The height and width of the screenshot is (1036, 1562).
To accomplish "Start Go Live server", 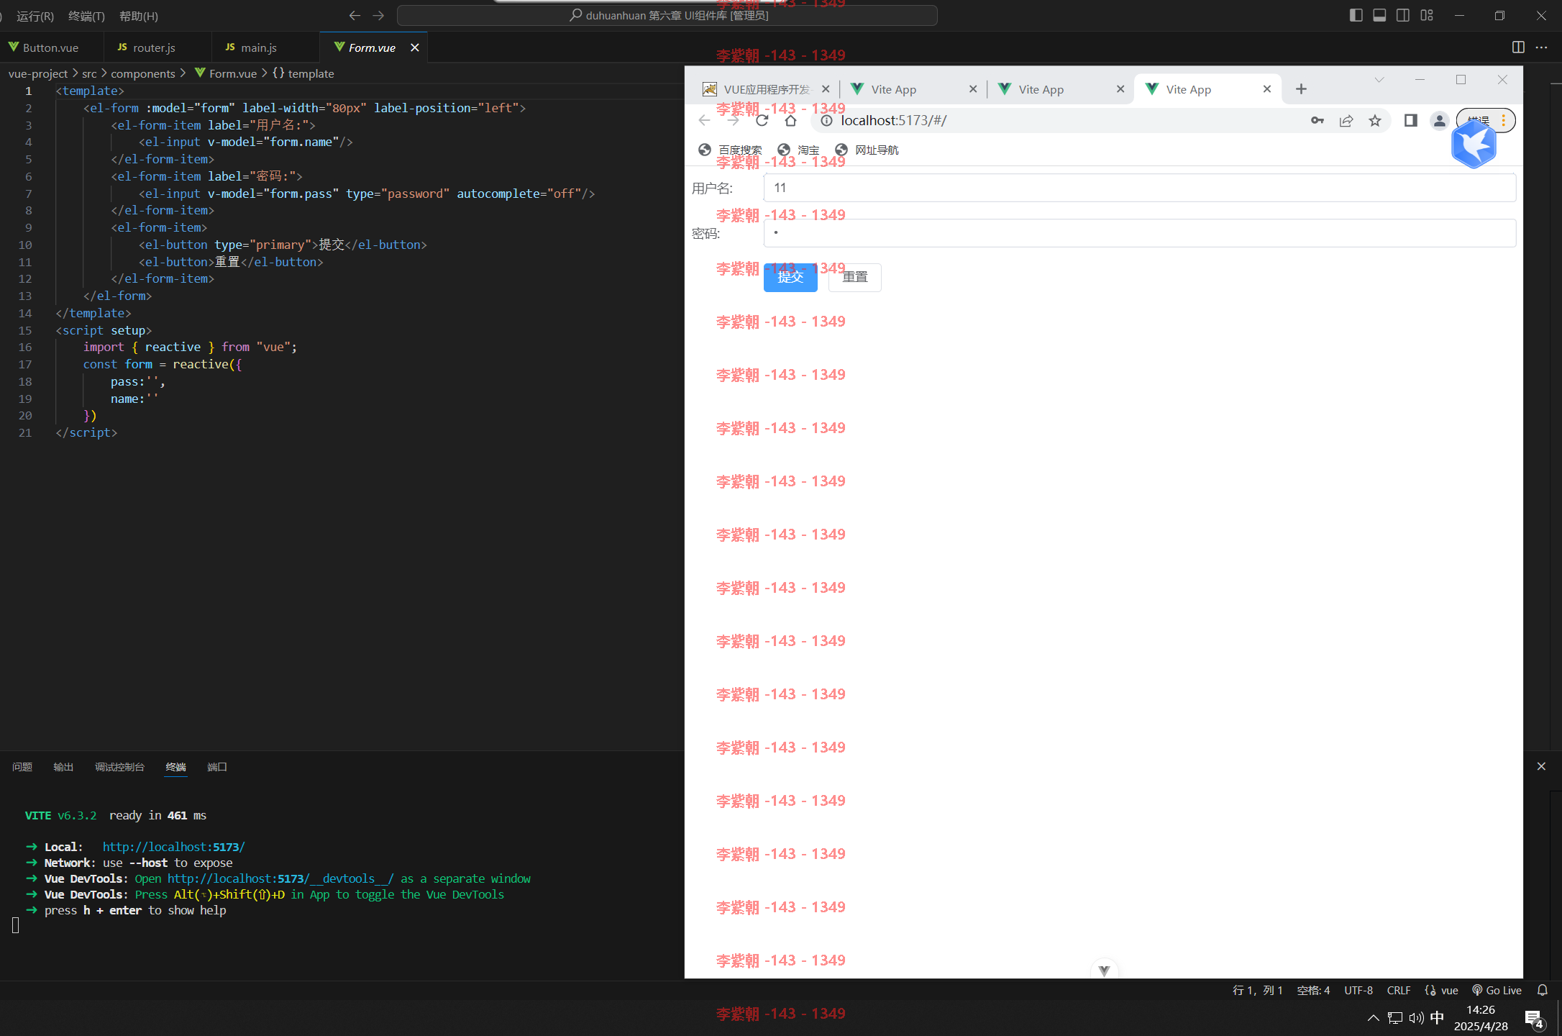I will click(x=1497, y=990).
